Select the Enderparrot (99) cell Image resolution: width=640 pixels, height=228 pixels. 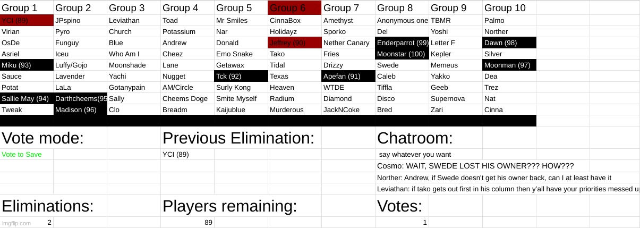402,43
